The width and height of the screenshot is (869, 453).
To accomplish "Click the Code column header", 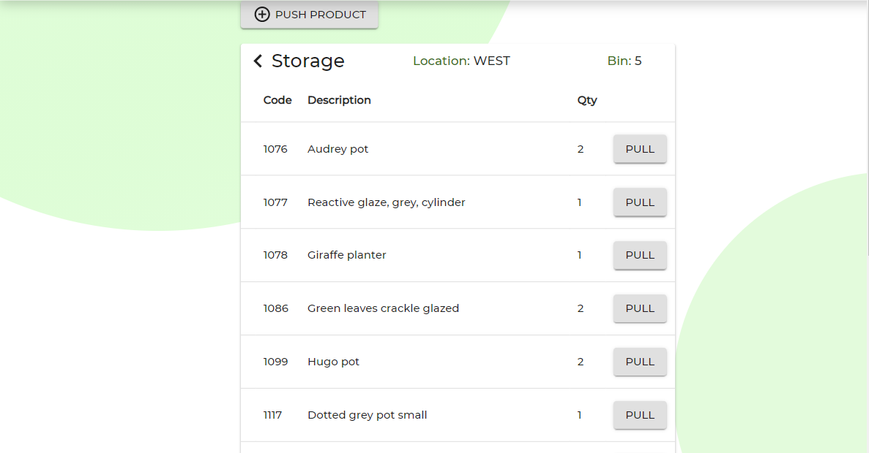I will point(277,100).
